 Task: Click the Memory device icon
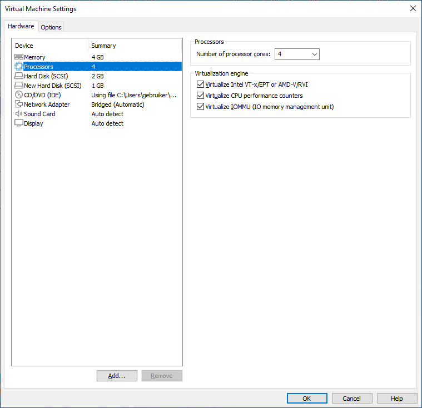click(x=19, y=57)
